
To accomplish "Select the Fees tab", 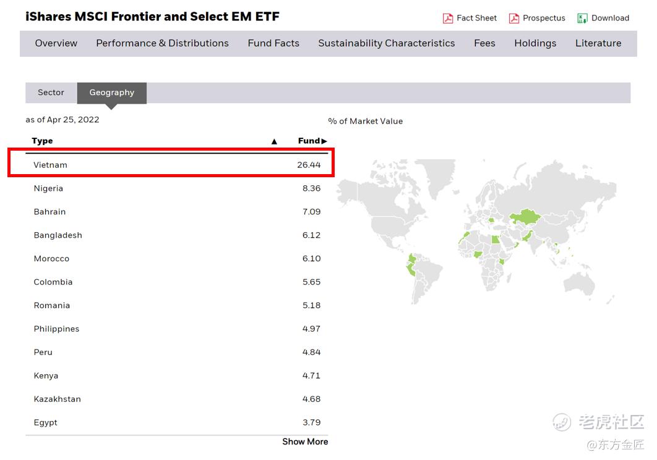I will 484,43.
